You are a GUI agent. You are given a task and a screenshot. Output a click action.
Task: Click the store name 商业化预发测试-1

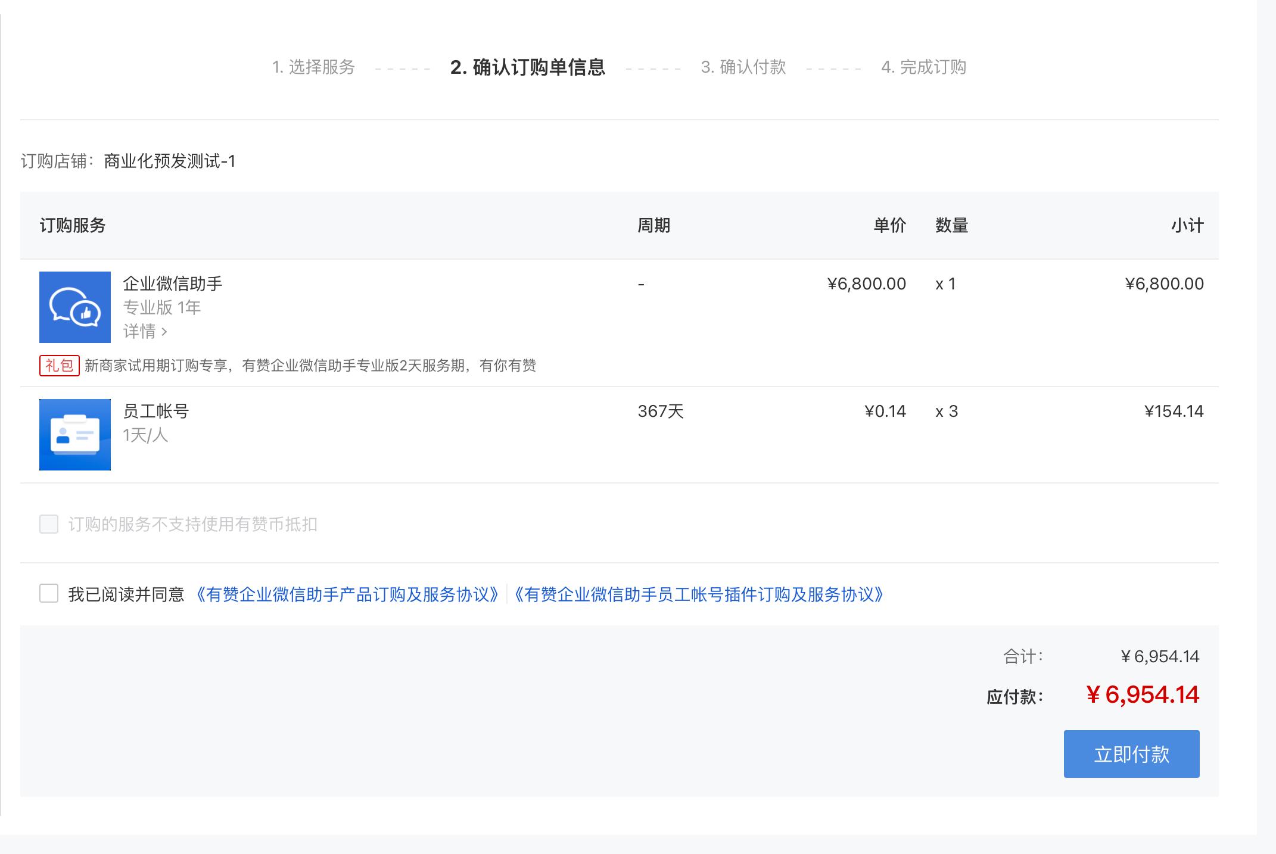[x=170, y=161]
